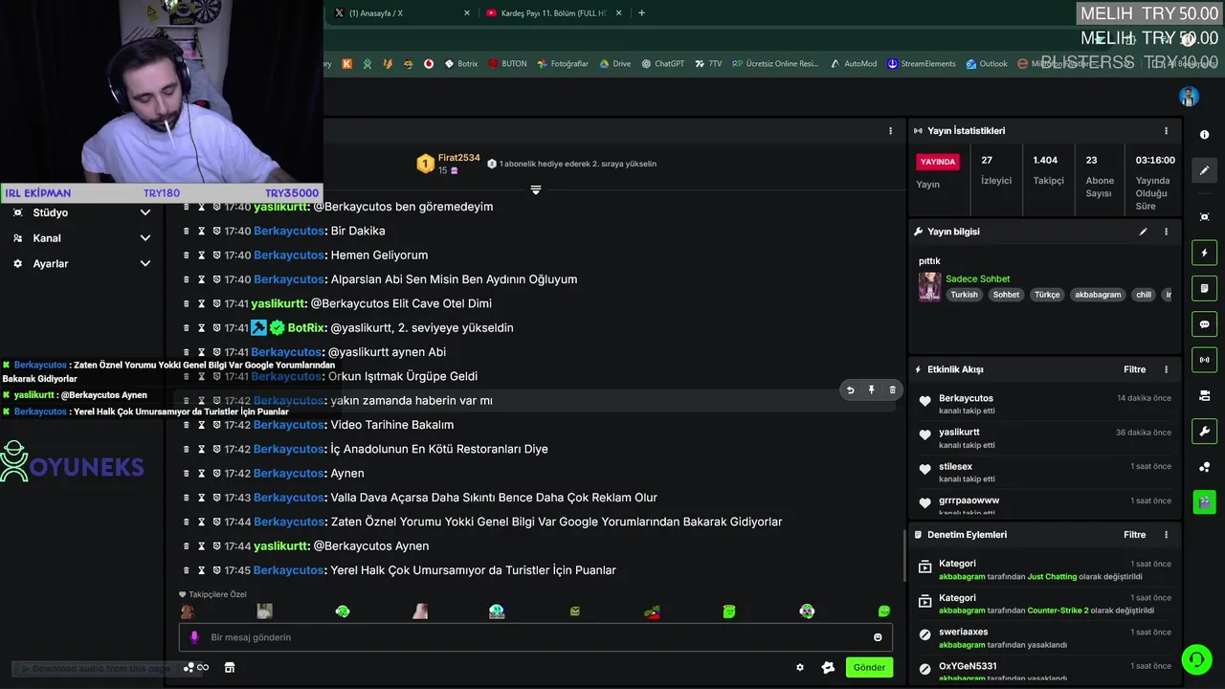Toggle the notes widget in the right sidebar
Viewport: 1225px width, 689px height.
pos(1205,288)
